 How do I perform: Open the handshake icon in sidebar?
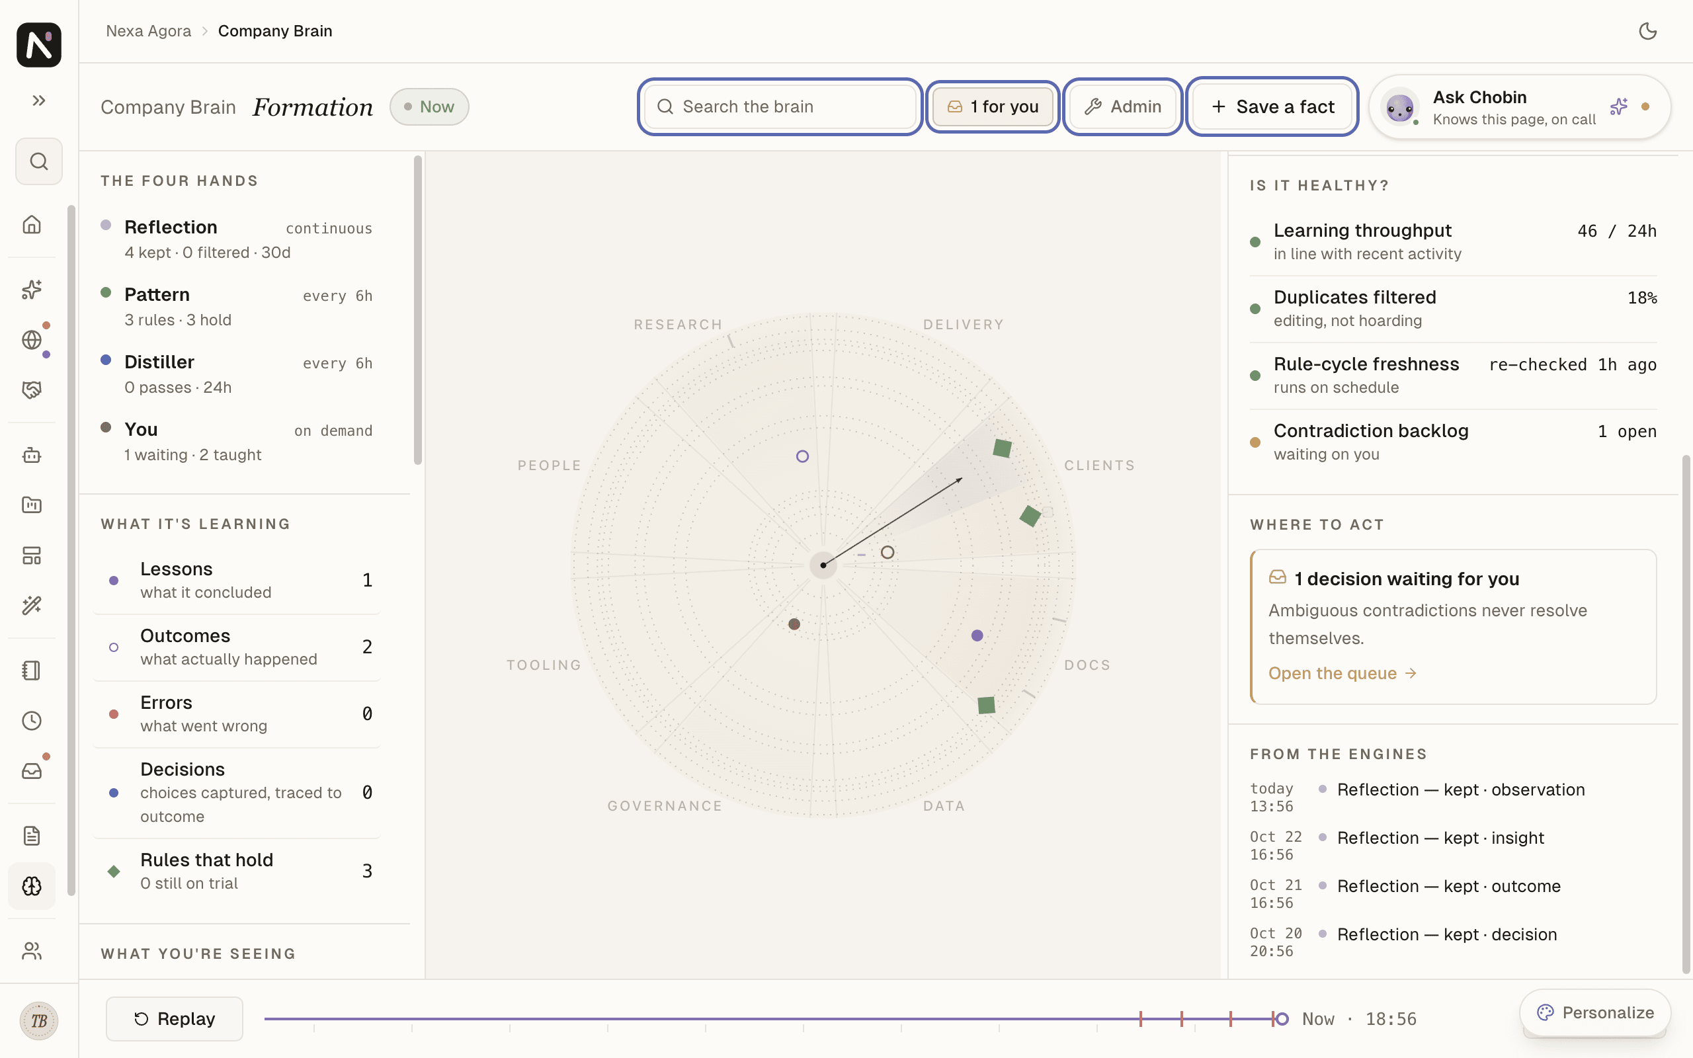point(32,389)
